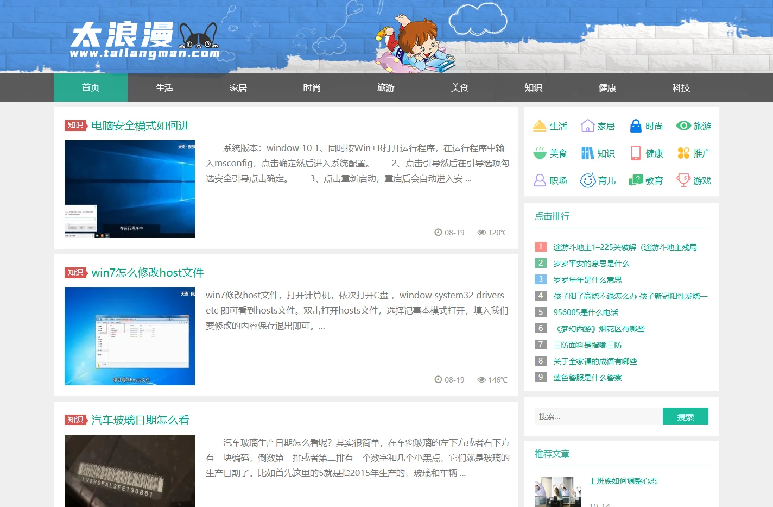Open the 旅游 navigation tab
This screenshot has height=507, width=773.
click(x=386, y=87)
